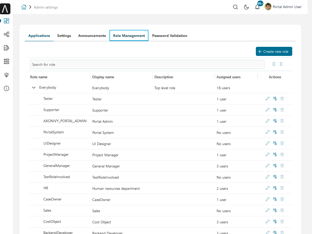Open the notifications bell icon
The image size is (312, 234).
tap(257, 7)
